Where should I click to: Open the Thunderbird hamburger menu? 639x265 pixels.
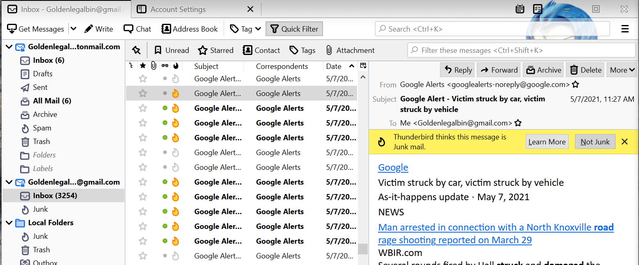(625, 29)
